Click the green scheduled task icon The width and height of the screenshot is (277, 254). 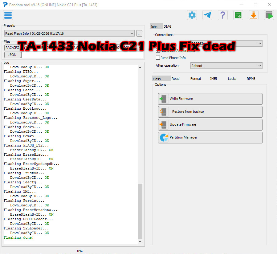tap(238, 15)
